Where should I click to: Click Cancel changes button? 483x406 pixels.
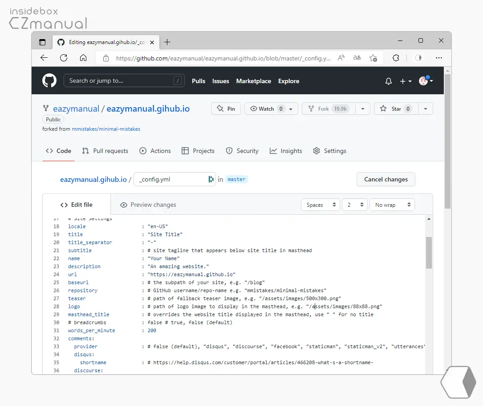[x=386, y=179]
